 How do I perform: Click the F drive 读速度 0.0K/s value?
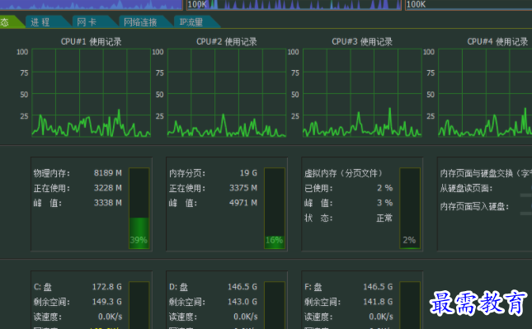(x=381, y=317)
